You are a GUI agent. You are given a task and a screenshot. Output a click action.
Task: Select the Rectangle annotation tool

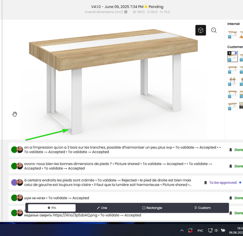(x=152, y=208)
